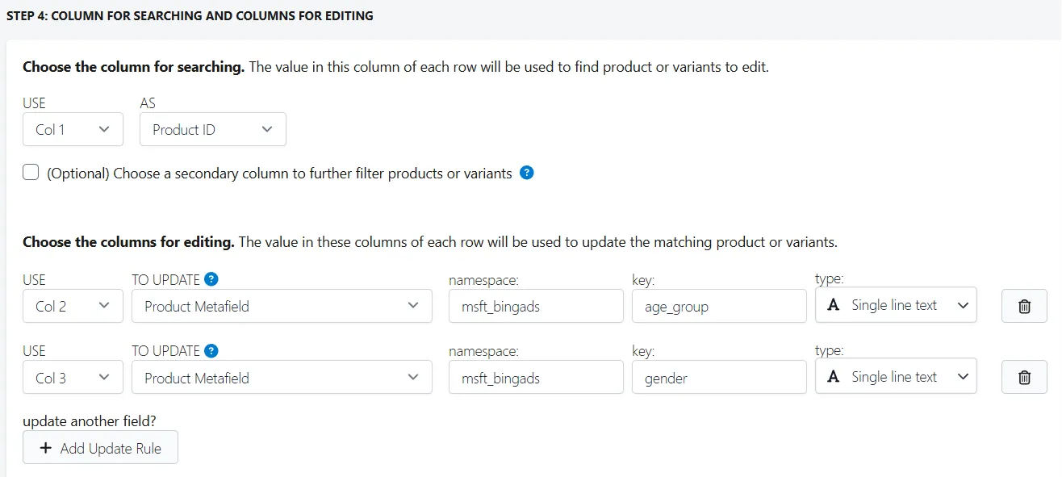
Task: Open first Product Metafield dropdown
Action: (282, 306)
